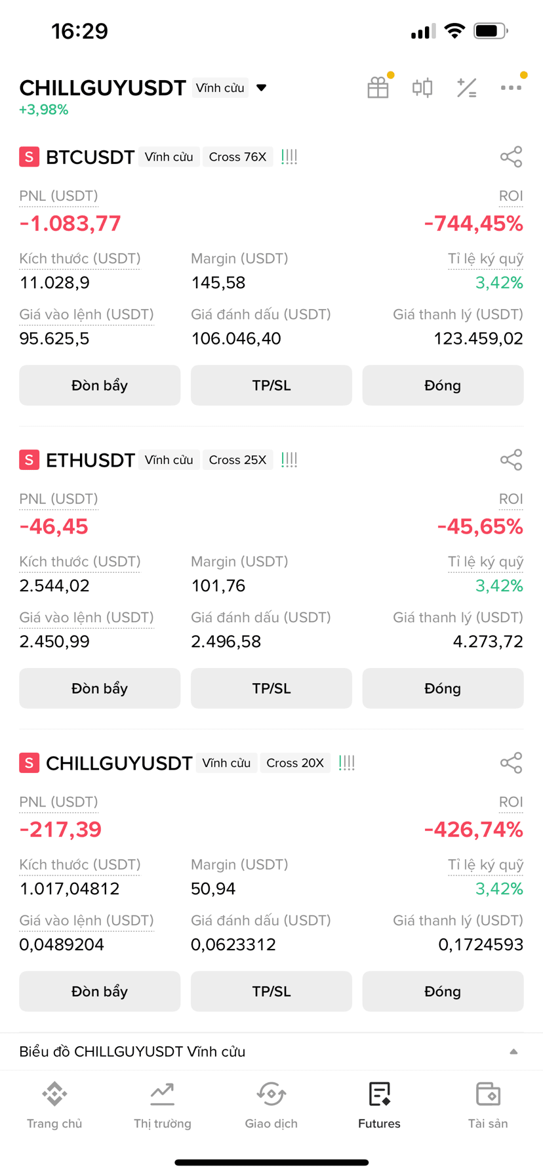Image resolution: width=543 pixels, height=1176 pixels.
Task: Open the three-dot more options menu
Action: click(511, 87)
